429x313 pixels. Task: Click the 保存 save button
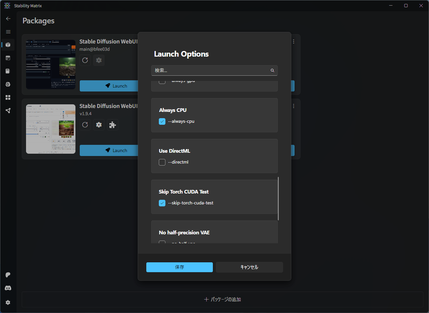pyautogui.click(x=180, y=267)
